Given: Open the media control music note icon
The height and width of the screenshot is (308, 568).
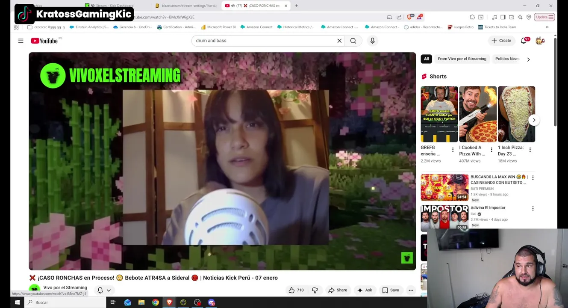Looking at the screenshot, I should 494,17.
